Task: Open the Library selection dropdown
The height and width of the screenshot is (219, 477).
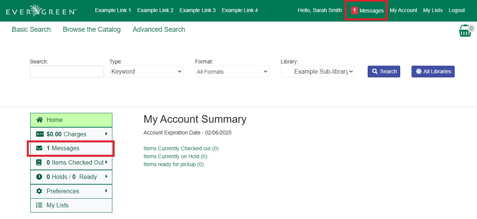Action: [317, 72]
